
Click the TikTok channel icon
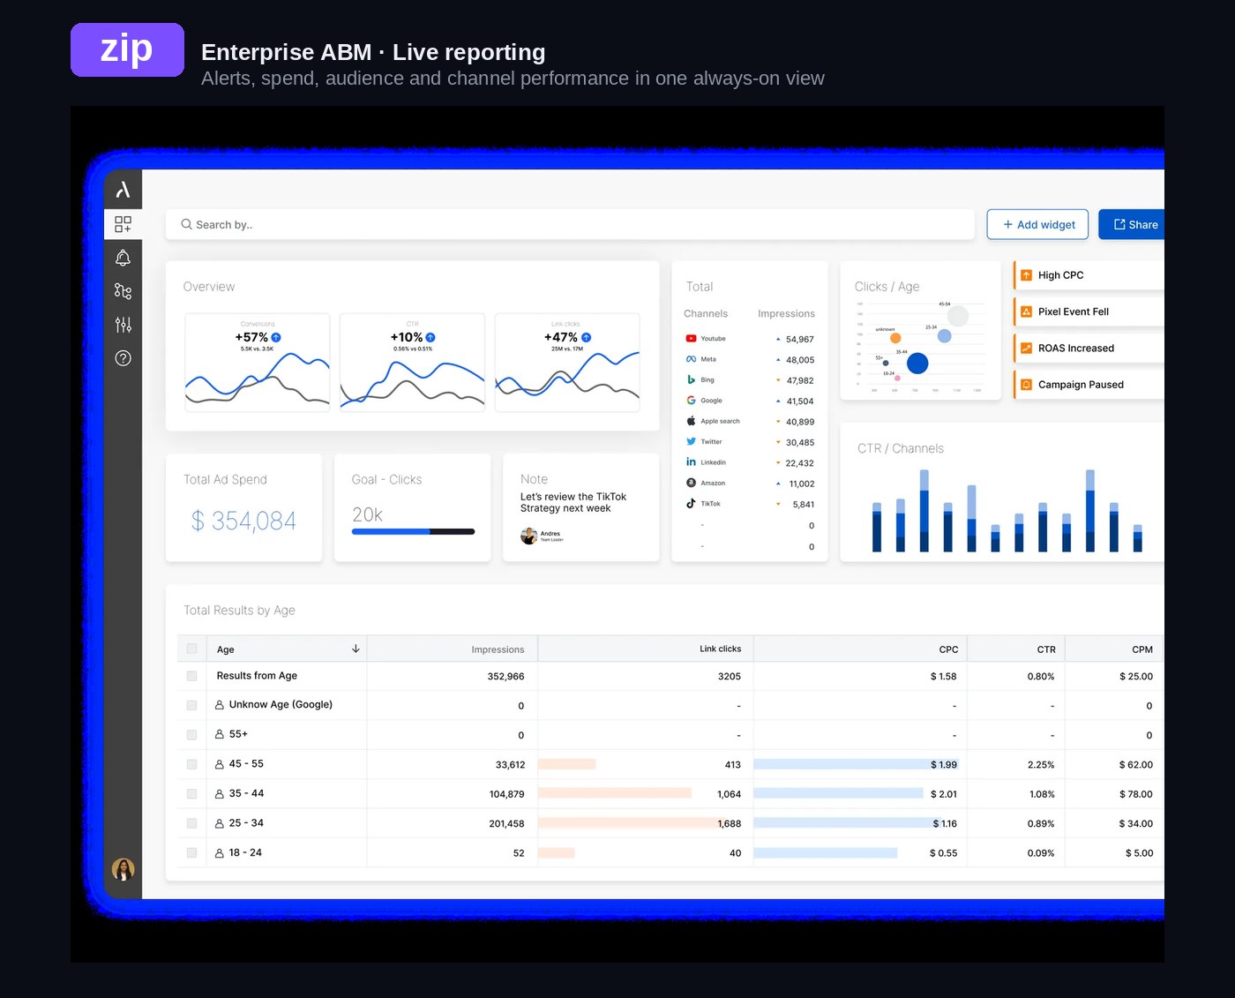tap(691, 503)
